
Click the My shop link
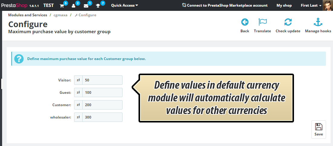[284, 5]
